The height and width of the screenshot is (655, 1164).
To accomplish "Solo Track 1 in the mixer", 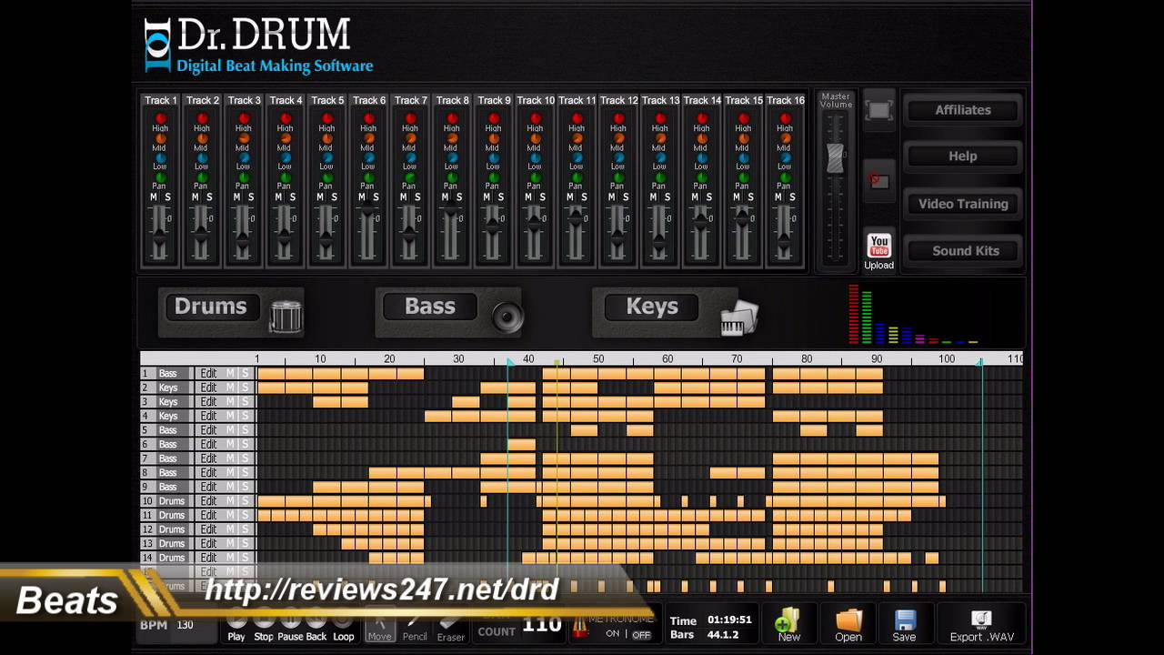I will click(167, 197).
